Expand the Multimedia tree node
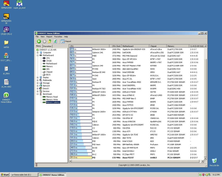The image size is (222, 177). 37,80
